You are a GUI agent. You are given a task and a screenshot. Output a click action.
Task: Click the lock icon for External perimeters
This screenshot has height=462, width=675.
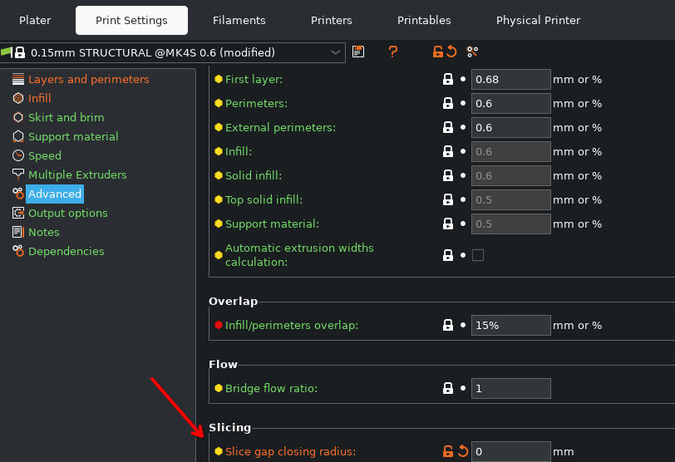pyautogui.click(x=448, y=127)
